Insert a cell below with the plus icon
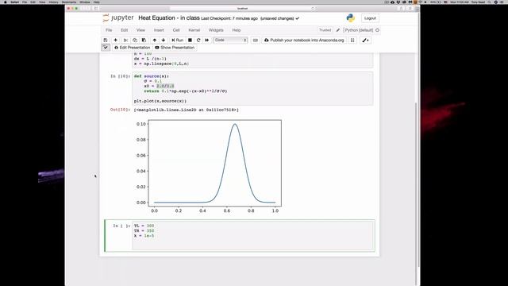The width and height of the screenshot is (508, 286). pos(115,41)
